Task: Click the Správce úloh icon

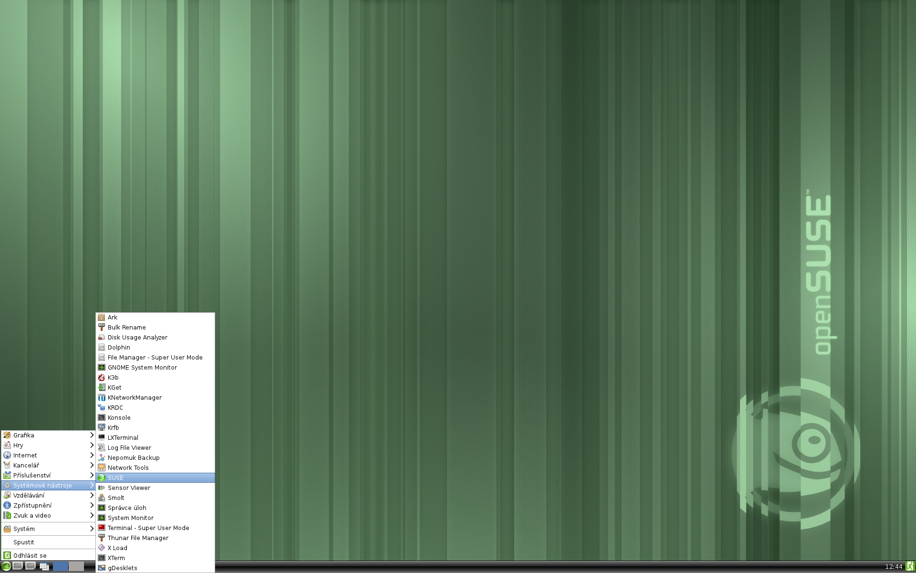Action: coord(101,508)
